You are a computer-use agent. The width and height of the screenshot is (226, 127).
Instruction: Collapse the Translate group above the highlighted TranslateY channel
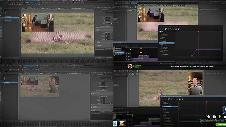(x=163, y=103)
